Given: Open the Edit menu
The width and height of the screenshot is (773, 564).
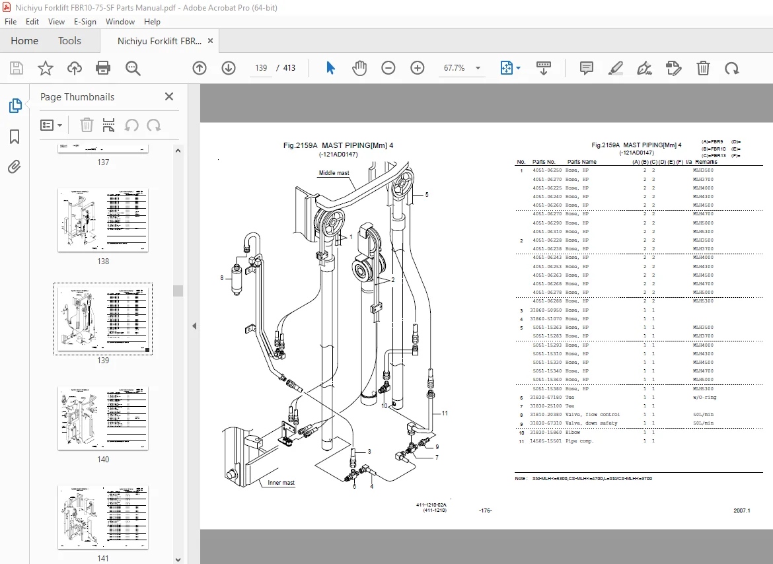Looking at the screenshot, I should 32,22.
